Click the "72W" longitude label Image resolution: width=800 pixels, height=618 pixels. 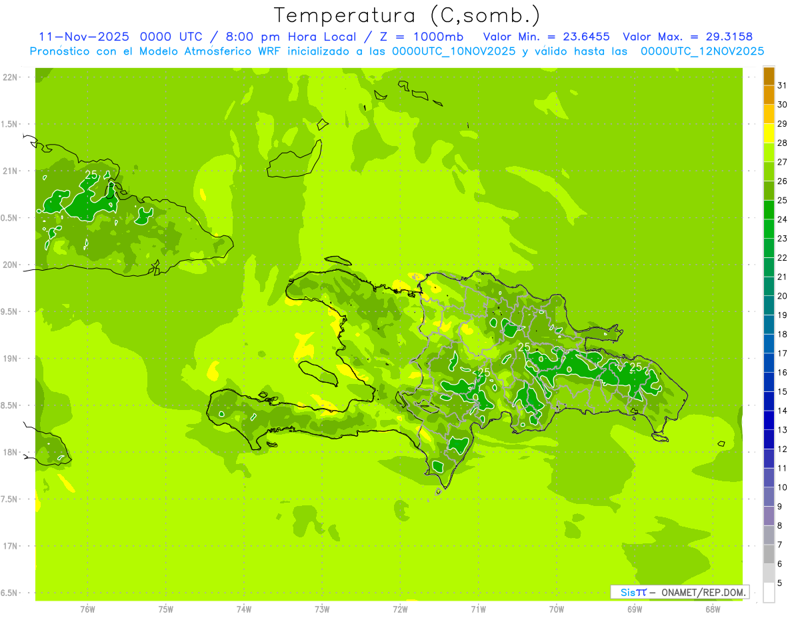coord(400,609)
